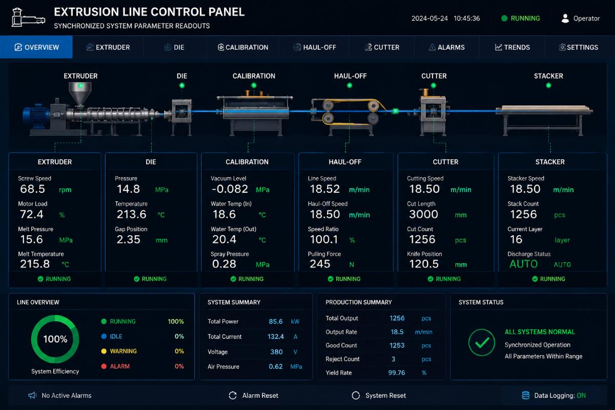Click the blue IDLE legend dot
Image resolution: width=615 pixels, height=410 pixels.
click(104, 336)
